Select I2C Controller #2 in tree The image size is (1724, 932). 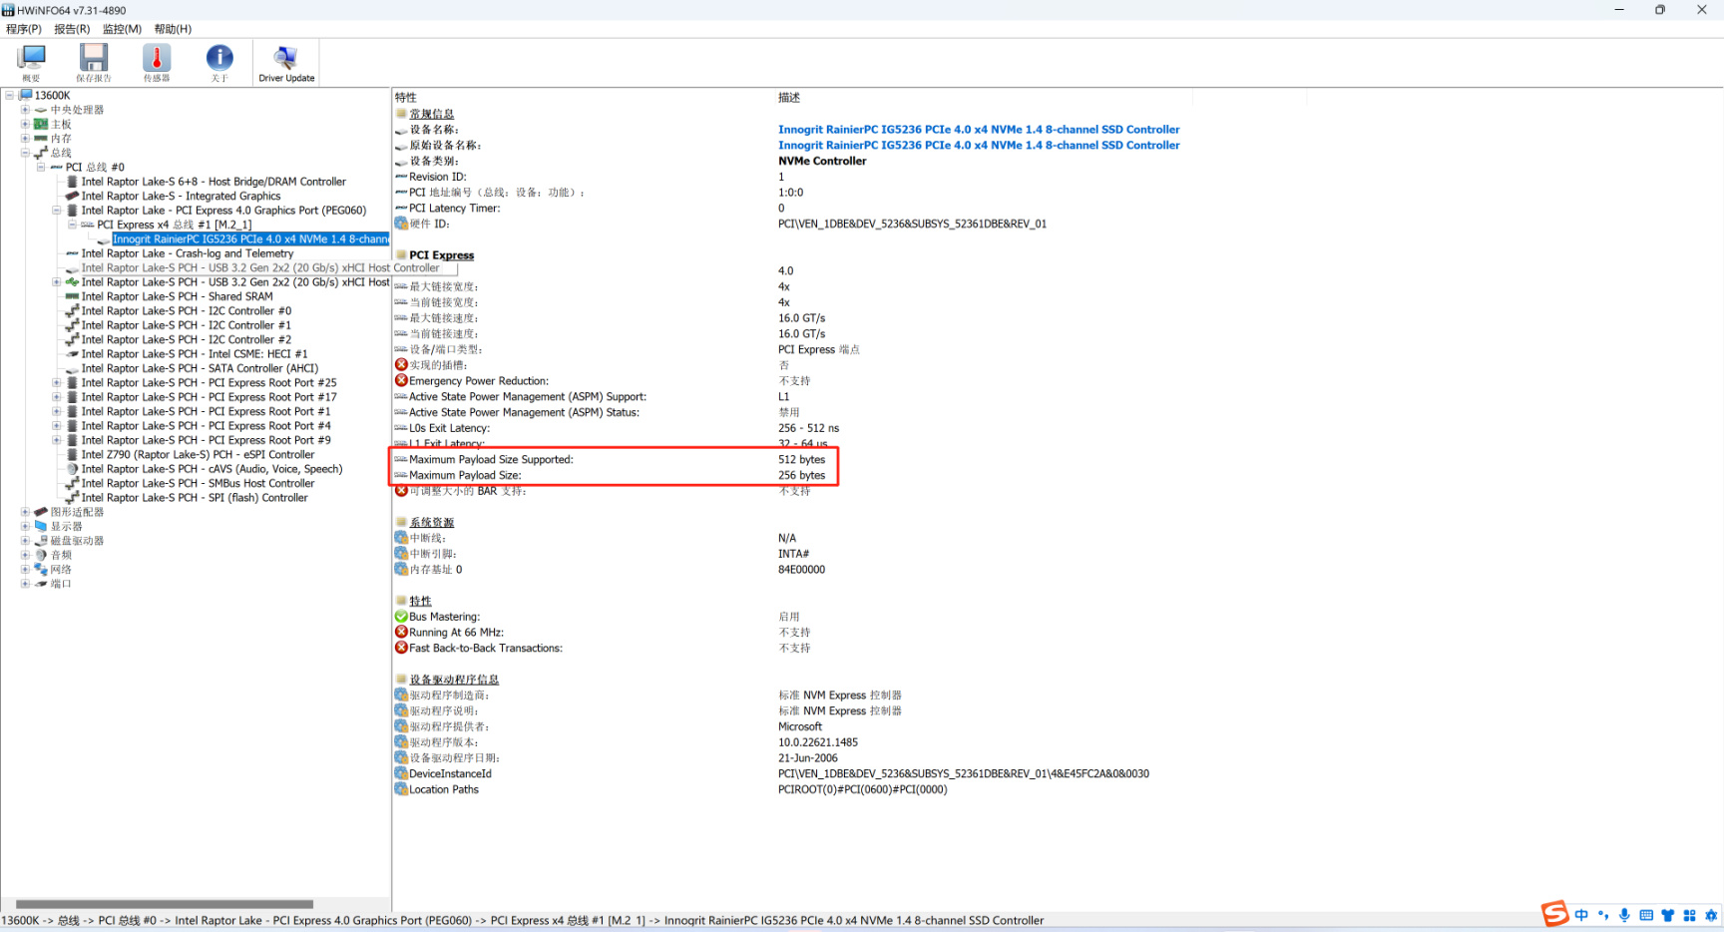point(187,340)
